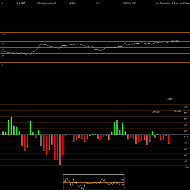Image resolution: width=190 pixels, height=190 pixels.
Task: Click the MR axis label 80
Action: pos(185,113)
